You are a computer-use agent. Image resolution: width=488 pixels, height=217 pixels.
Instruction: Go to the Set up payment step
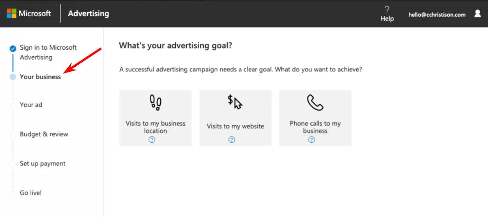43,164
